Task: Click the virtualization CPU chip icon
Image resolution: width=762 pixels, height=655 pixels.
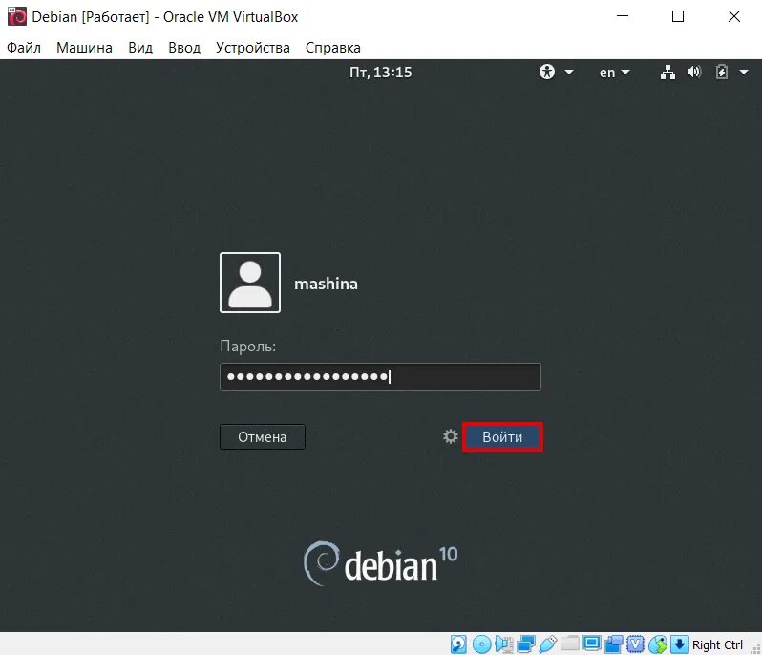Action: pos(635,644)
